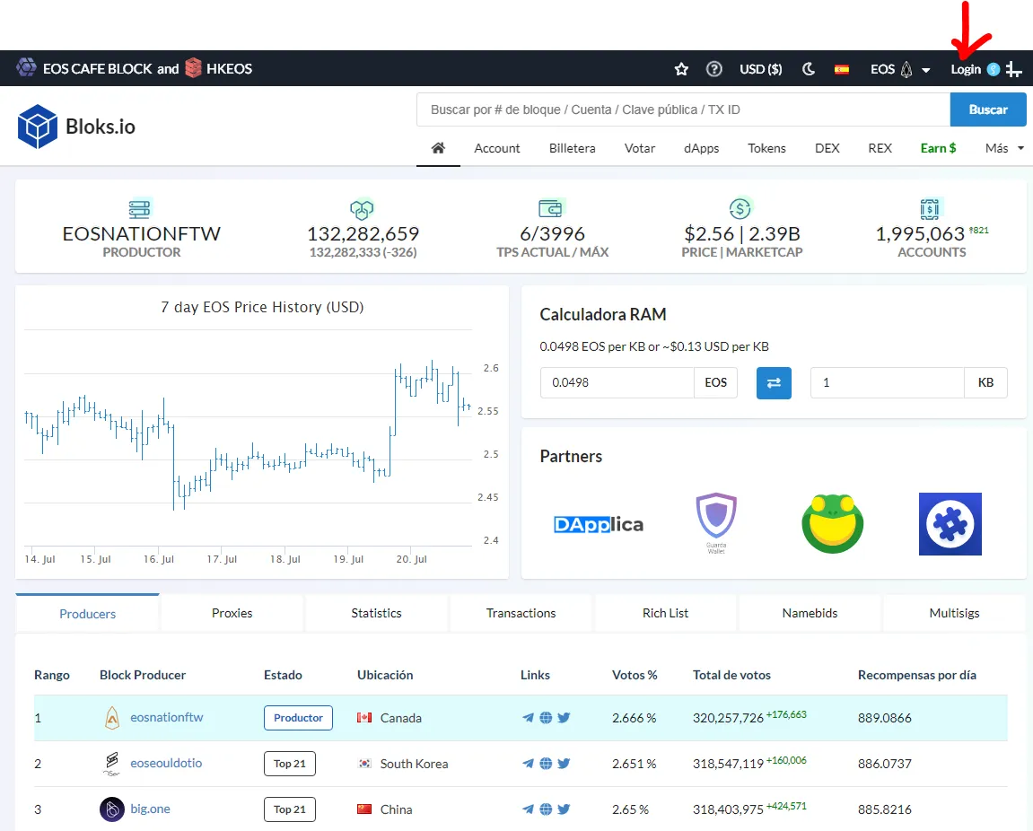This screenshot has width=1033, height=831.
Task: Open the Tokens menu item
Action: pos(766,148)
